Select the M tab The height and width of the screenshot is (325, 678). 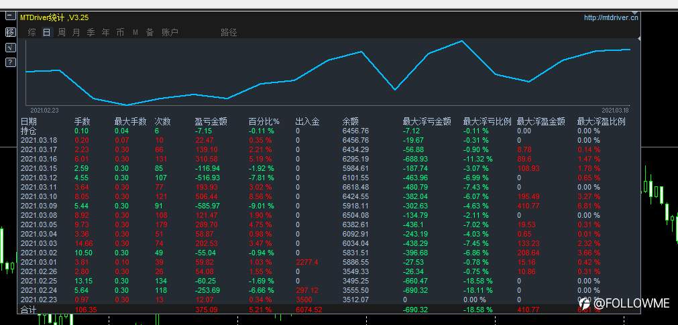pos(135,32)
